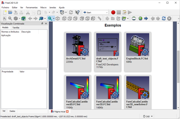The image size is (180, 119).
Task: Stop macro recording with the square button
Action: 119,12
